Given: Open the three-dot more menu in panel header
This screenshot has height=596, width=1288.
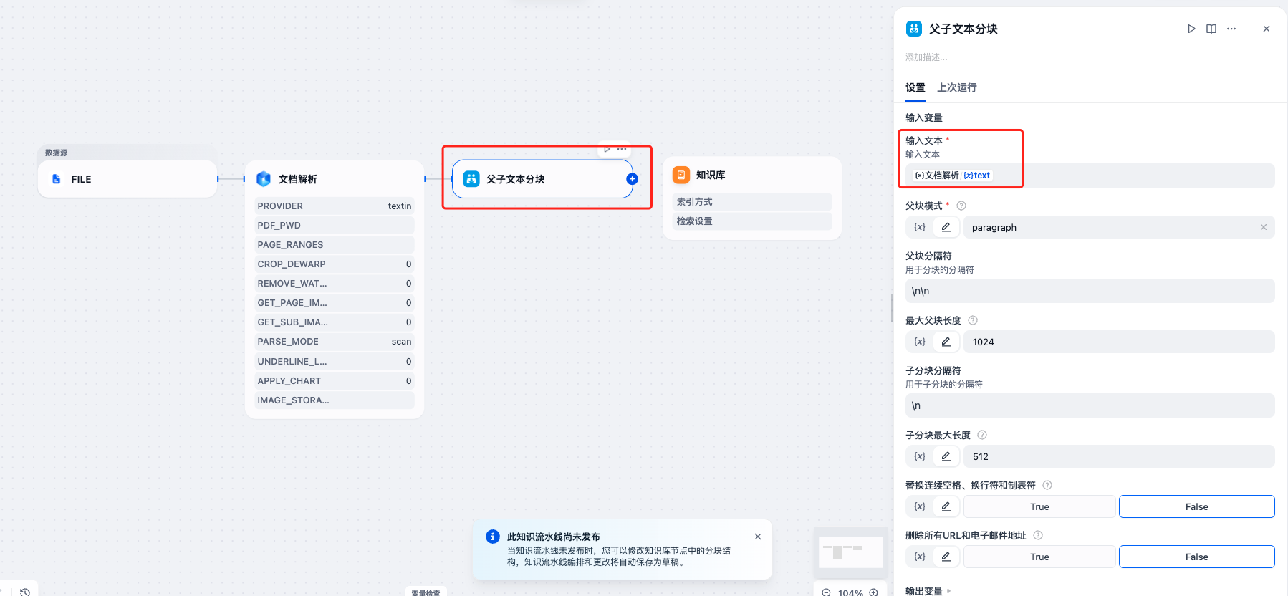Looking at the screenshot, I should pyautogui.click(x=1231, y=29).
